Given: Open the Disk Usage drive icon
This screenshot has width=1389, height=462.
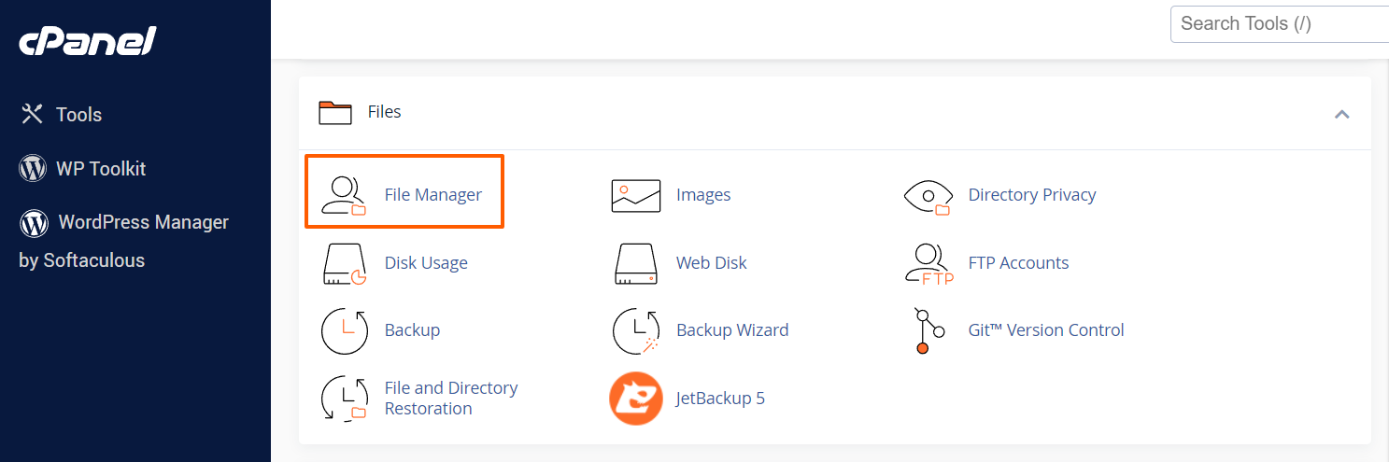Looking at the screenshot, I should 346,263.
